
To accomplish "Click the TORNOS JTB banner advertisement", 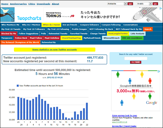I will [102, 15].
